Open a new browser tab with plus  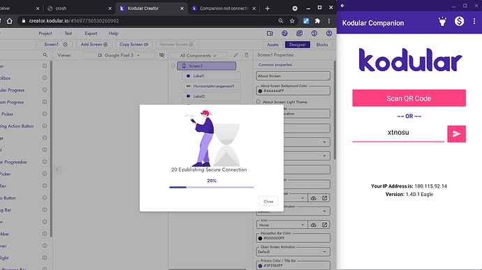[x=268, y=8]
